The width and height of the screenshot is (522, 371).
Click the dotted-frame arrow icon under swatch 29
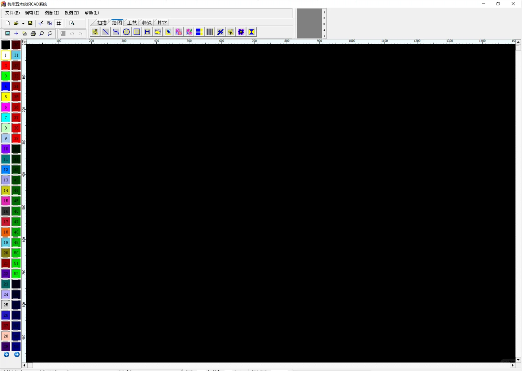point(6,355)
